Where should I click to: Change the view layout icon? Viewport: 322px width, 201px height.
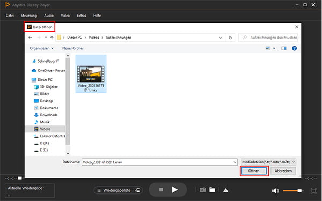coord(268,48)
